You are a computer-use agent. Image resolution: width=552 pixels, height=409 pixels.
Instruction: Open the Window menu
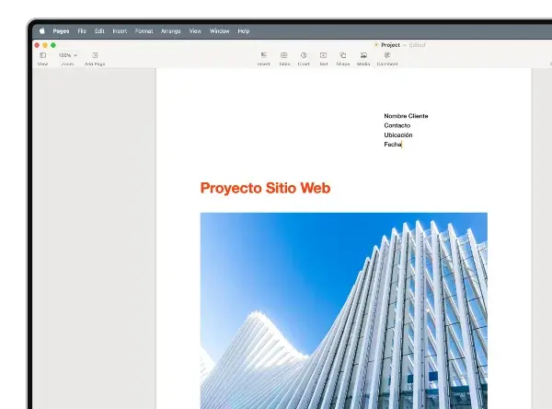coord(219,31)
